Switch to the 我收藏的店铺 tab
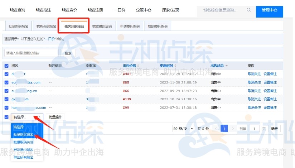This screenshot has height=168, width=295. (x=102, y=26)
